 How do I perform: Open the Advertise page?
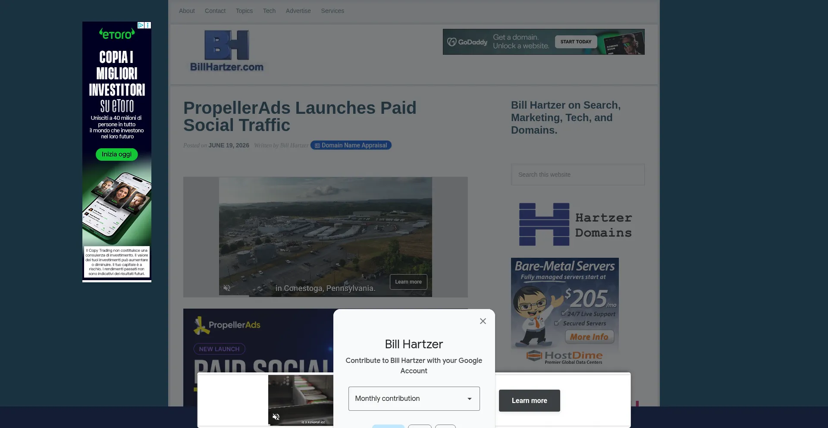[298, 11]
